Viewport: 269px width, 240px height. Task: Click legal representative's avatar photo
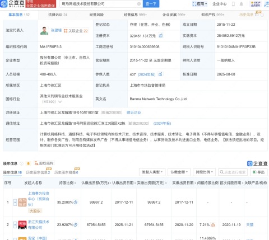44,31
